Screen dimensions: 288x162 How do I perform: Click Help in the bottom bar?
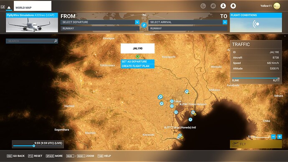pos(104,156)
